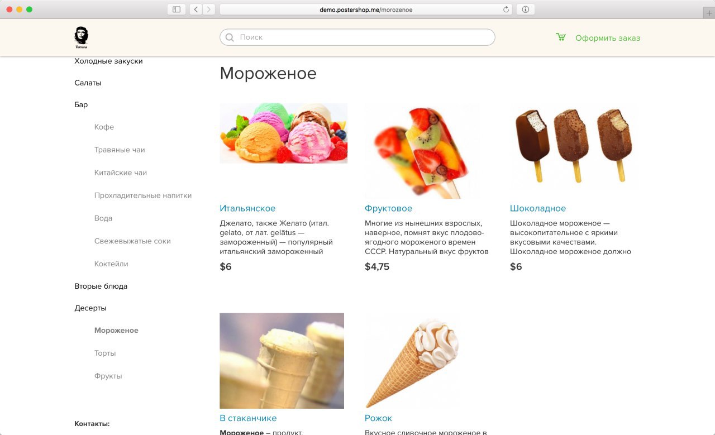
Task: Select Торты in the Десерты submenu
Action: click(x=105, y=353)
